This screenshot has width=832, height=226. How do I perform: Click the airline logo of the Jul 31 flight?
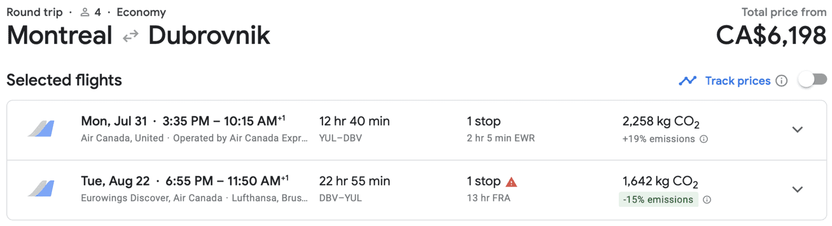pyautogui.click(x=42, y=129)
